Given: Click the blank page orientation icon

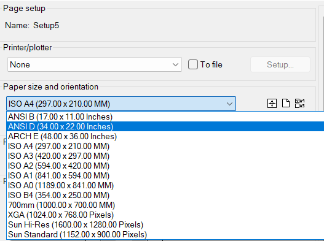Looking at the screenshot, I should [286, 103].
